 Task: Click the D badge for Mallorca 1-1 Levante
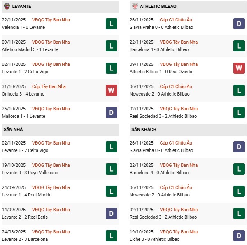tap(111, 112)
